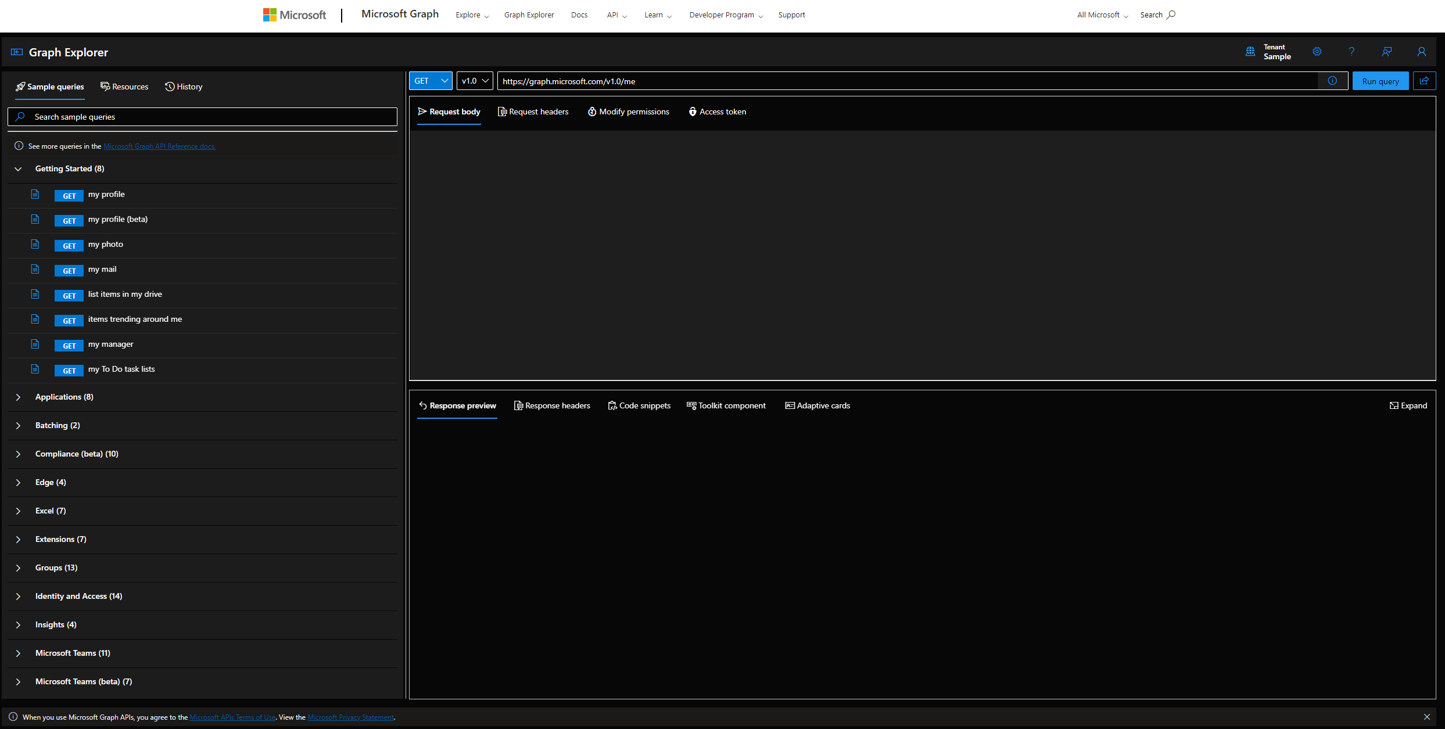Open the settings gear icon
This screenshot has height=729, width=1445.
tap(1317, 52)
